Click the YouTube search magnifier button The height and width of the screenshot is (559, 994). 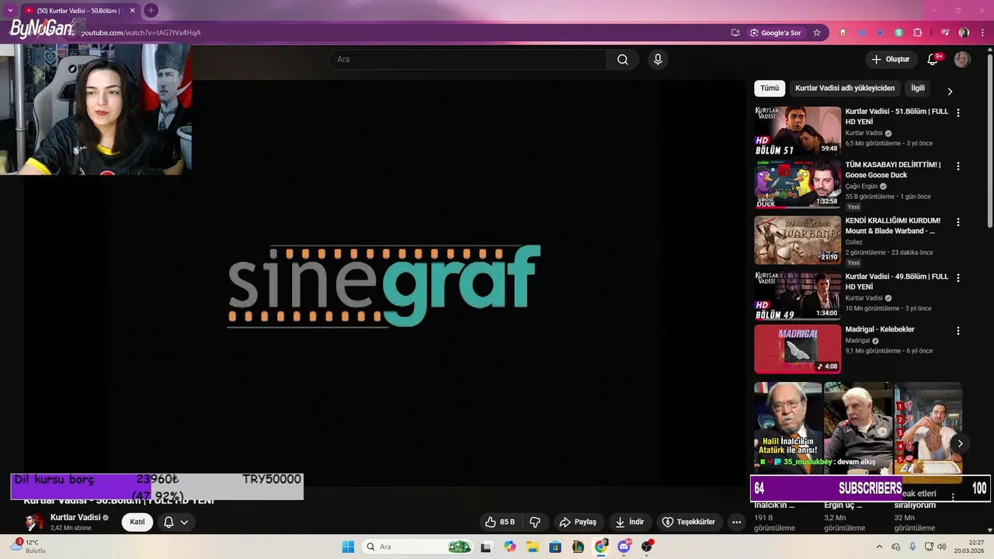click(x=623, y=60)
